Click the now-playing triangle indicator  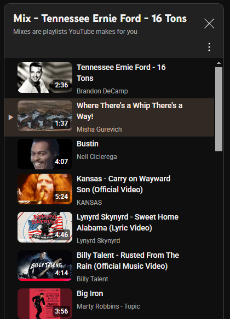click(11, 117)
